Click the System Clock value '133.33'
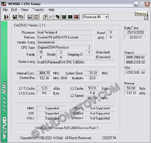 pos(92,73)
